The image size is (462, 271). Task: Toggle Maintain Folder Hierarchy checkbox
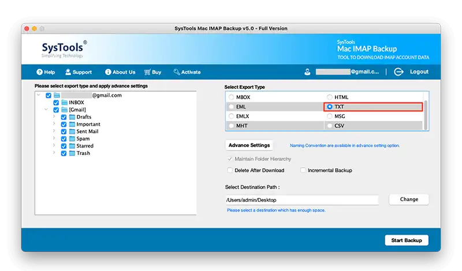230,159
